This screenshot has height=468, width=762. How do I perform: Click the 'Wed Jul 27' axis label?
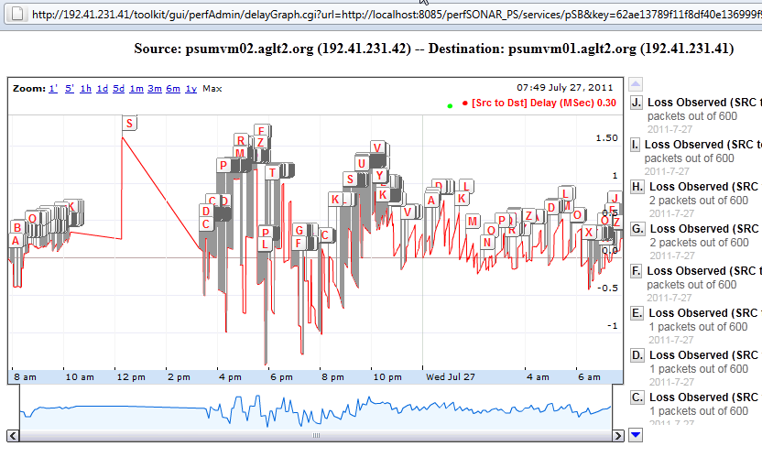coord(451,376)
